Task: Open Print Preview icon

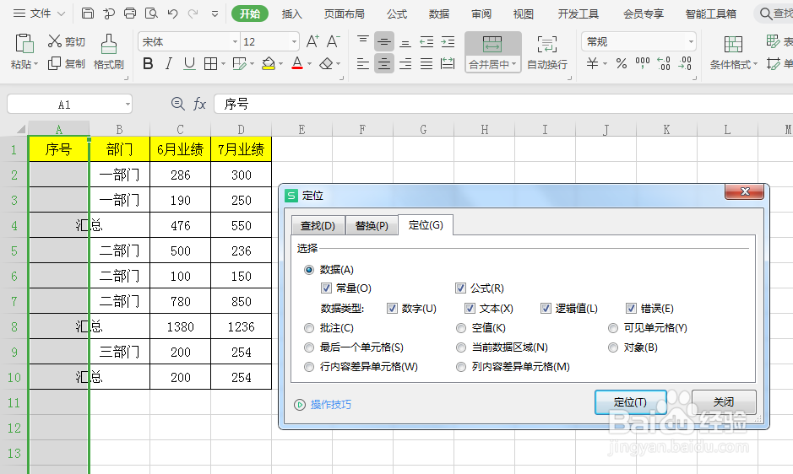Action: 151,13
